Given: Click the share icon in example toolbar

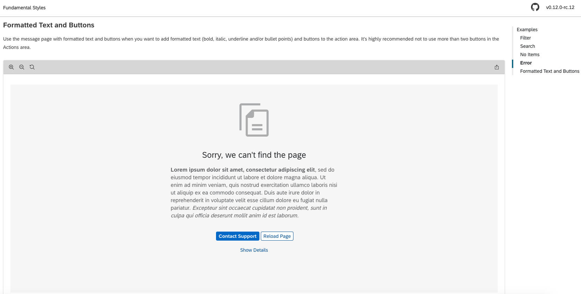Looking at the screenshot, I should (x=497, y=67).
